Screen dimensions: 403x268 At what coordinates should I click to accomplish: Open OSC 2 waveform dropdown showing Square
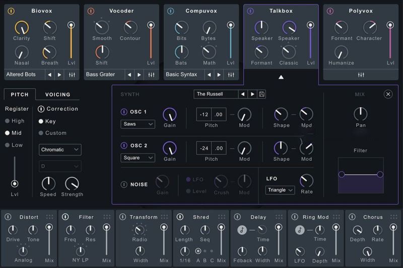pyautogui.click(x=138, y=158)
